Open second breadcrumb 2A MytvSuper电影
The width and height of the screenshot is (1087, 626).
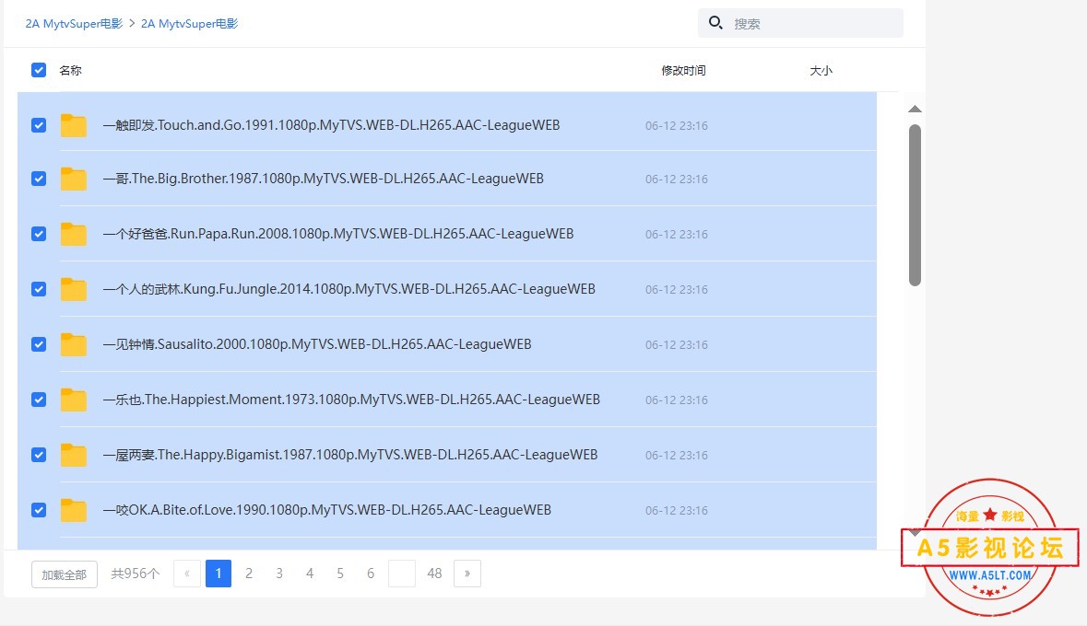tap(189, 24)
